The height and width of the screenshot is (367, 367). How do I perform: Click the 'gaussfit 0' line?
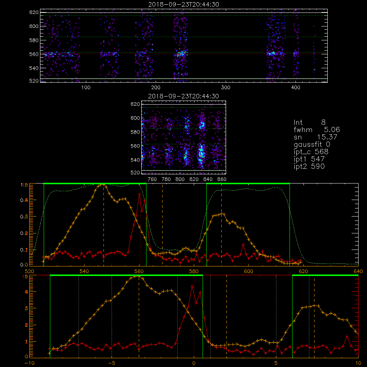point(312,144)
